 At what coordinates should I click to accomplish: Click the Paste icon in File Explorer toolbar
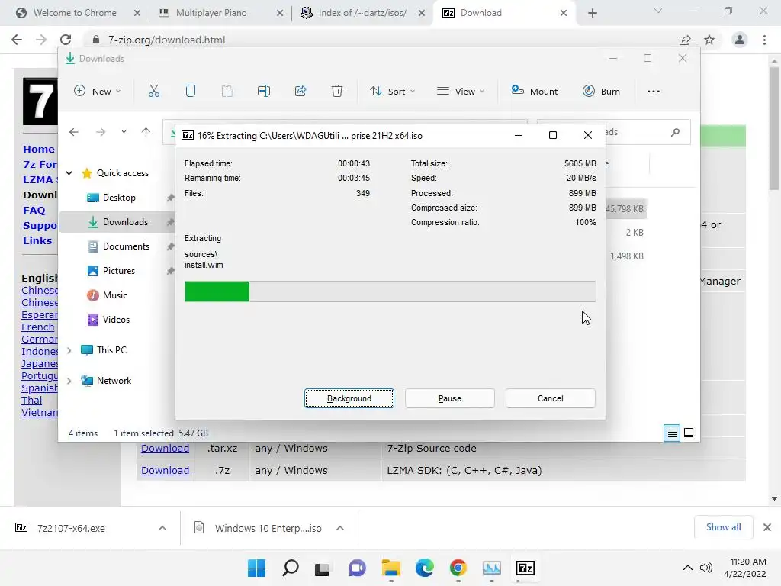tap(227, 91)
